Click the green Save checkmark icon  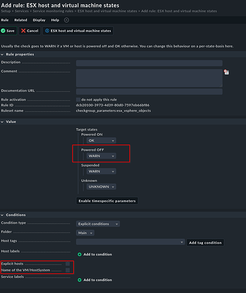coord(3,30)
